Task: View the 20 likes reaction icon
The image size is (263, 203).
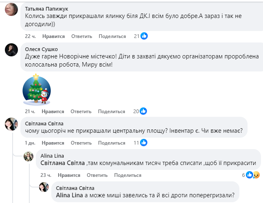Action: pyautogui.click(x=143, y=111)
